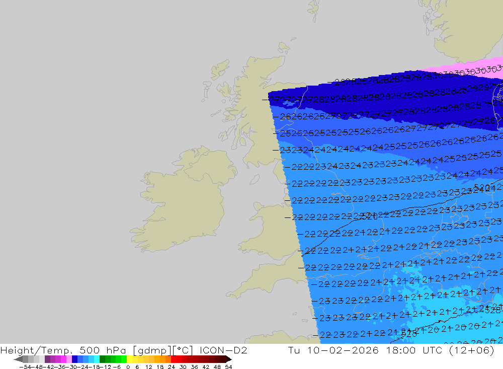
Task: Select the bright red legend swatch
Action: [174, 359]
